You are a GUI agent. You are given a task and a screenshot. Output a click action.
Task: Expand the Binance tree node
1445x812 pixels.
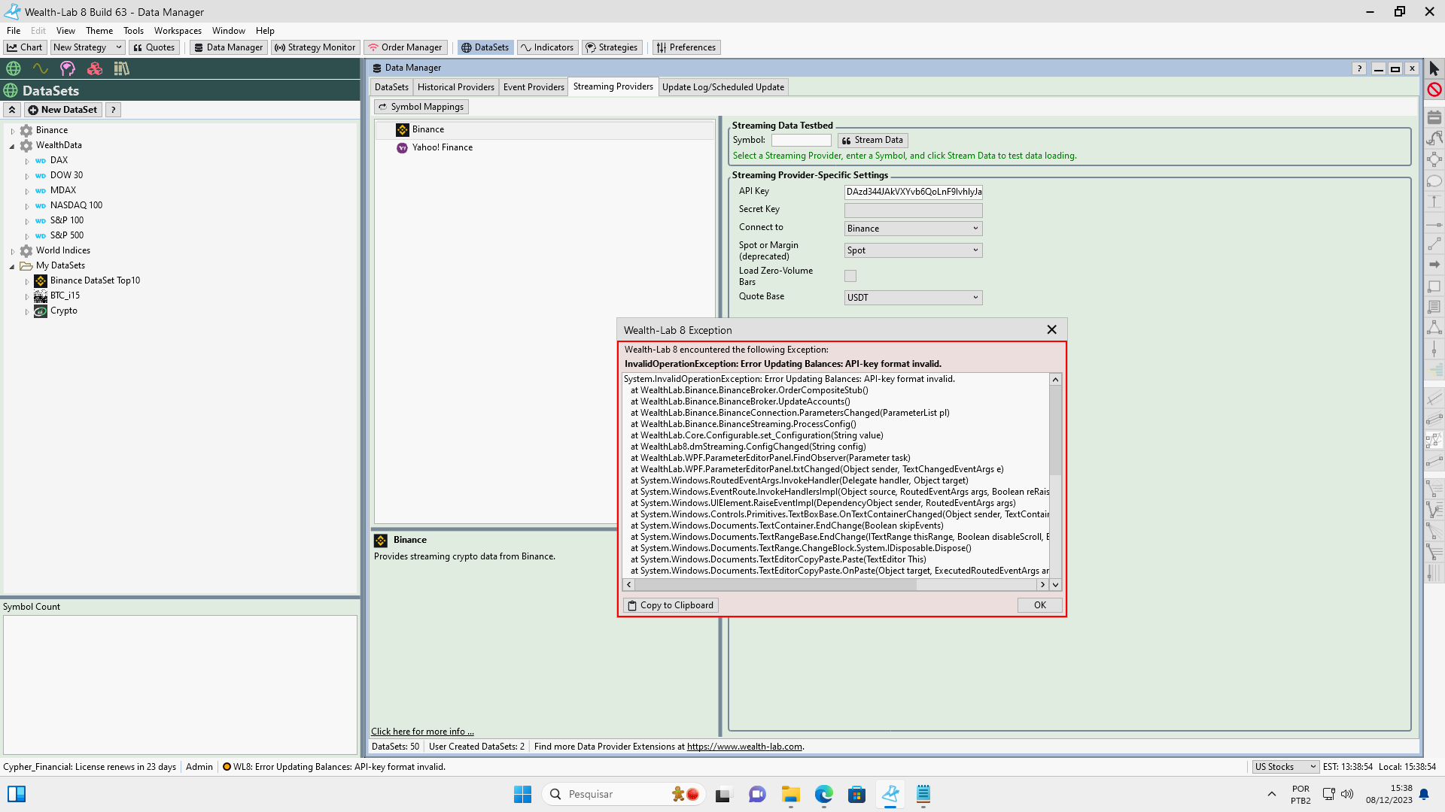(x=12, y=131)
